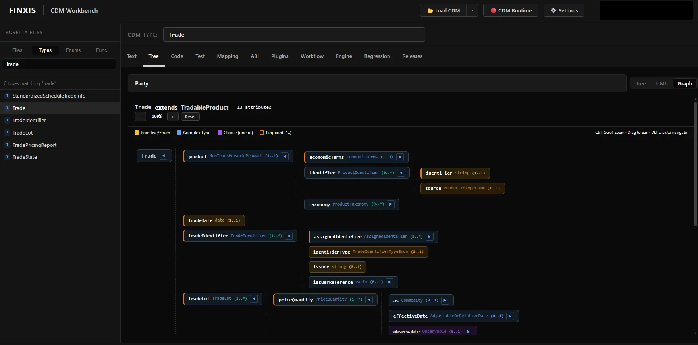The image size is (698, 345).
Task: Open the Enums sidebar tab
Action: (73, 50)
